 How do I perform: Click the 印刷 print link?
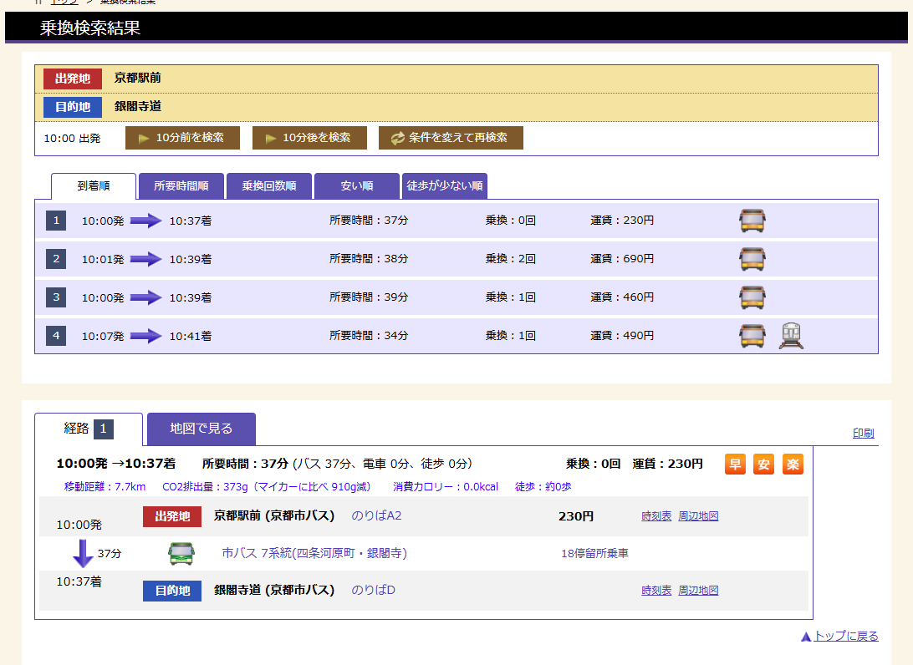click(x=863, y=433)
